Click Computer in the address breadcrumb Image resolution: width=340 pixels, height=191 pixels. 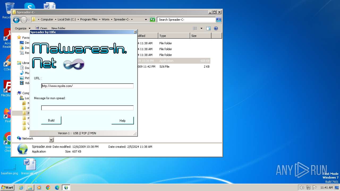tap(47, 19)
